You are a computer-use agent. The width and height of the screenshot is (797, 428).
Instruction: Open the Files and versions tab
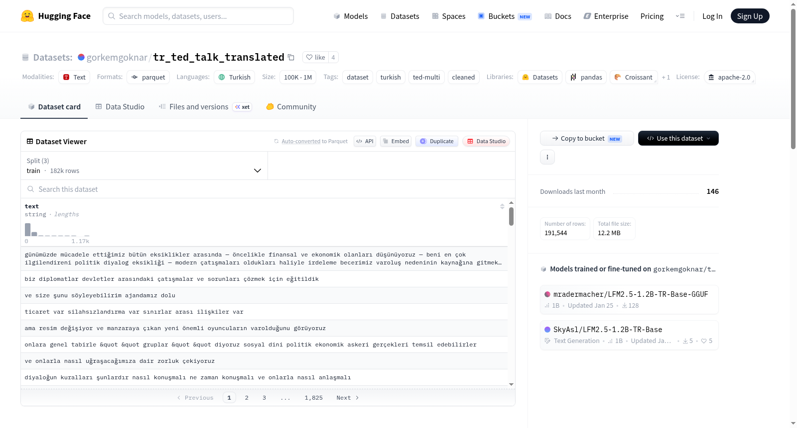pyautogui.click(x=205, y=106)
